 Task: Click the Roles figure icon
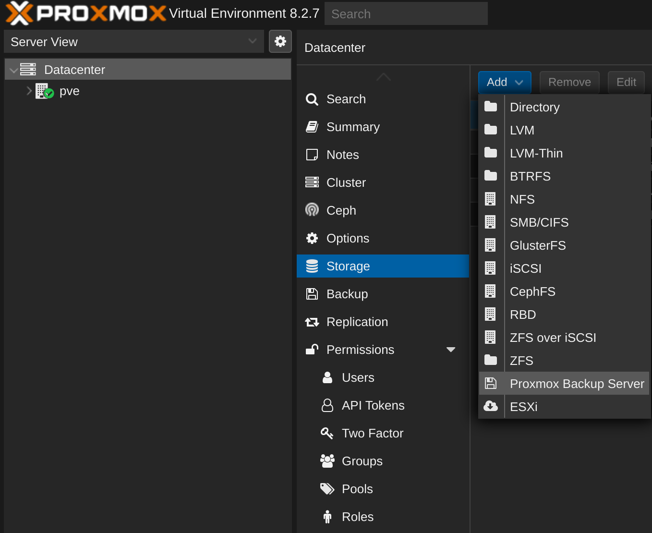(327, 517)
